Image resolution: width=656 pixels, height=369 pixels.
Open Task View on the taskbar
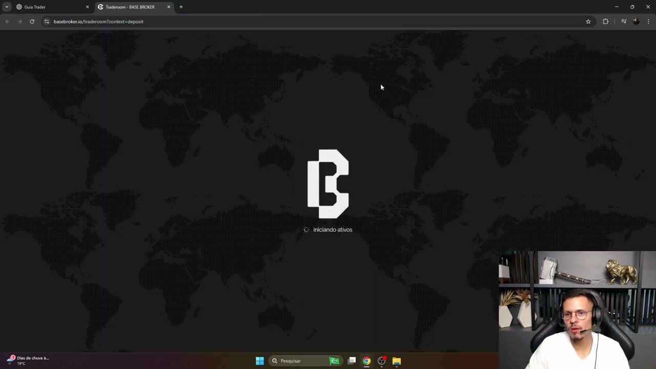352,361
